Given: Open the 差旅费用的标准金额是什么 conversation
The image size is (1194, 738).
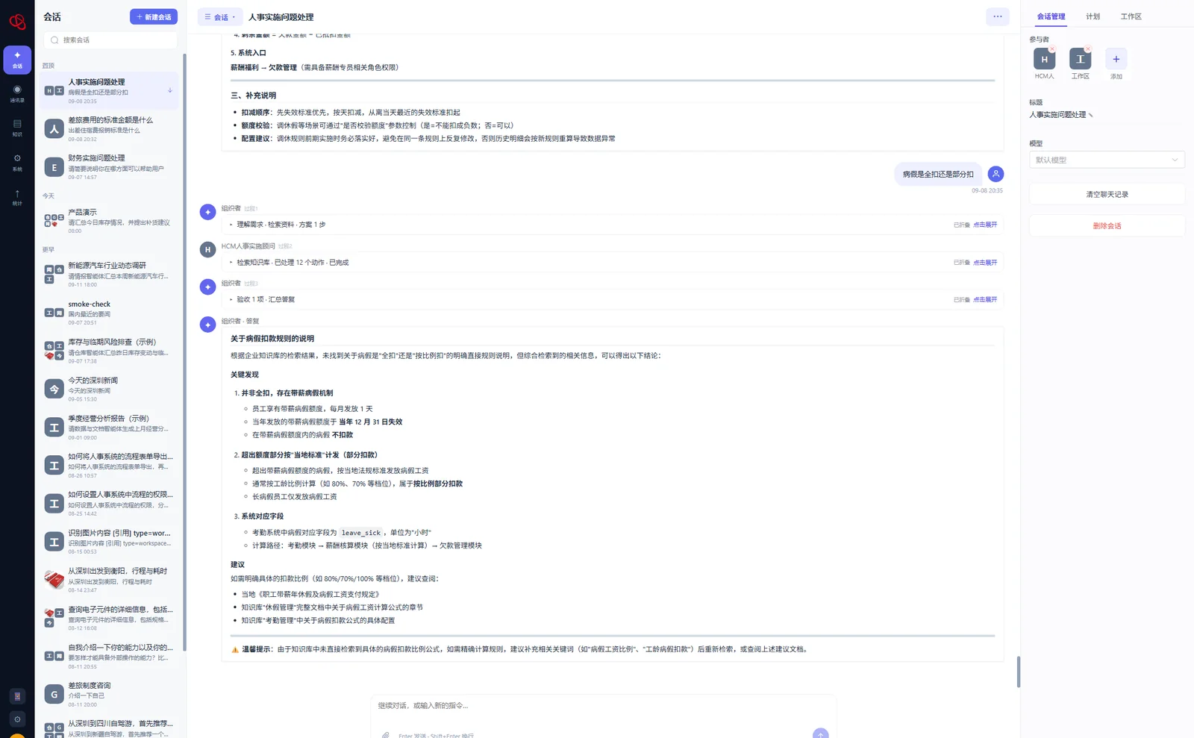Looking at the screenshot, I should pos(110,129).
